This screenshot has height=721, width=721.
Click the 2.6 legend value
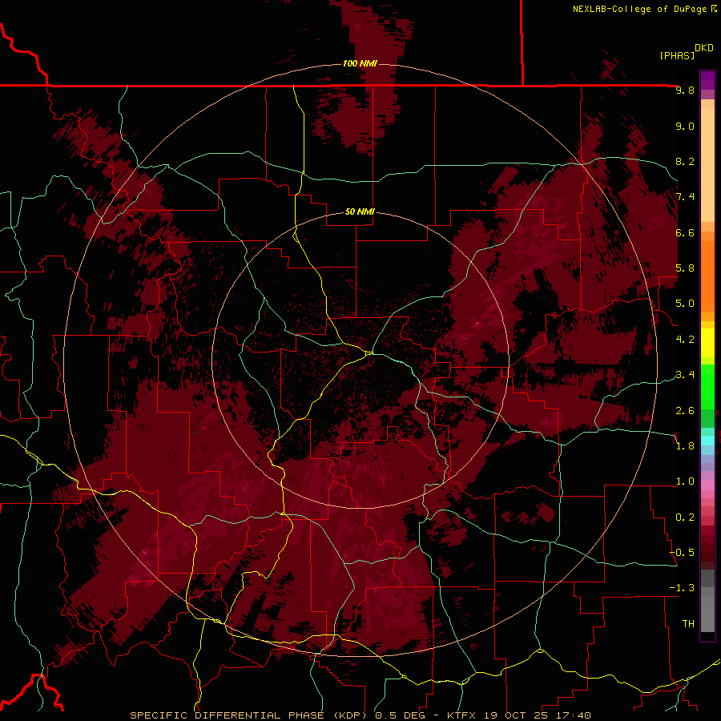point(685,411)
